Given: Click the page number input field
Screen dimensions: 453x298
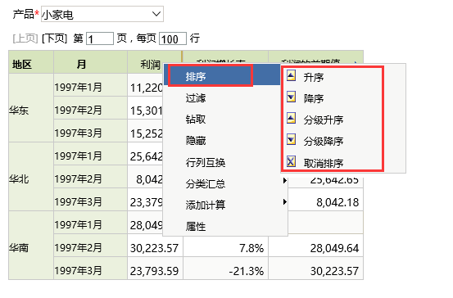Looking at the screenshot, I should [100, 38].
